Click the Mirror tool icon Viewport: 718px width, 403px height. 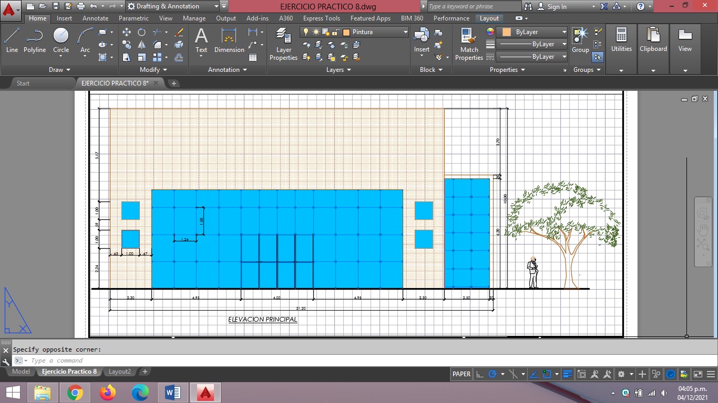(x=142, y=45)
